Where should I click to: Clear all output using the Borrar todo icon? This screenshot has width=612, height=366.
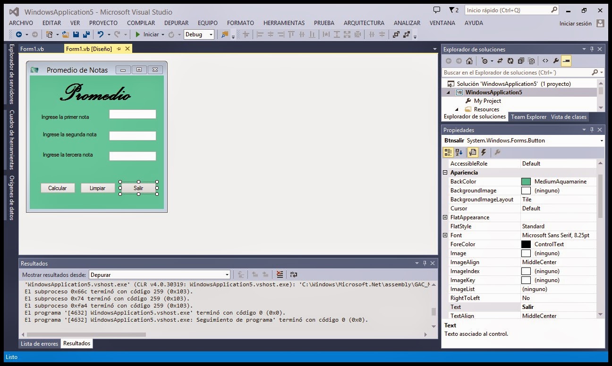click(280, 274)
